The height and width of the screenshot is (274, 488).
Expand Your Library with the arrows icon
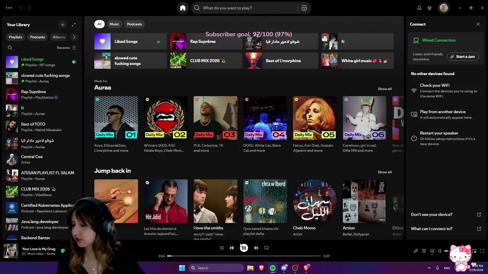tap(74, 24)
